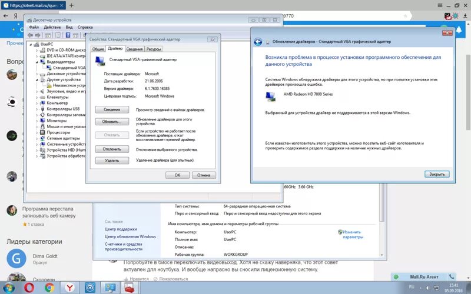Click Пожаловаться under the answer
471x294 pixels.
(x=171, y=279)
